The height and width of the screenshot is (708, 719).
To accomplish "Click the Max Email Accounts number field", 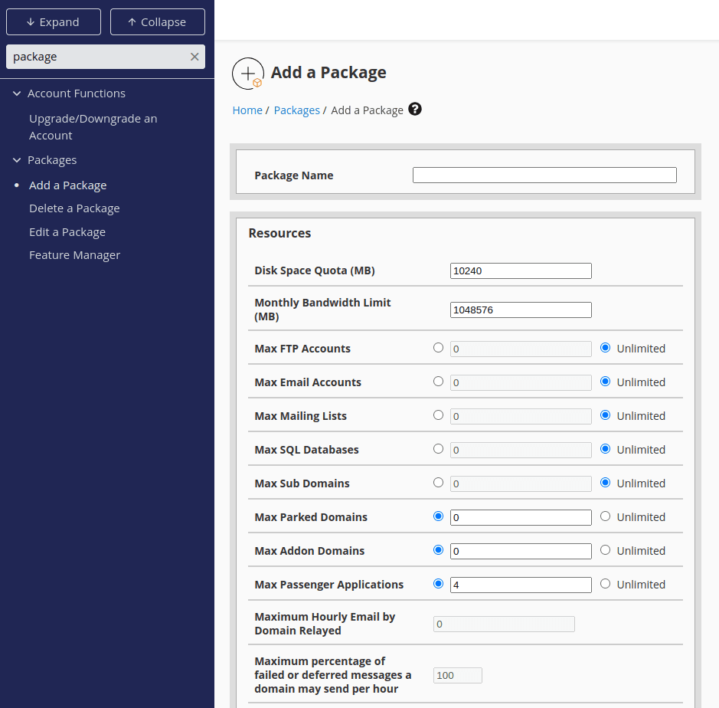I will click(521, 382).
